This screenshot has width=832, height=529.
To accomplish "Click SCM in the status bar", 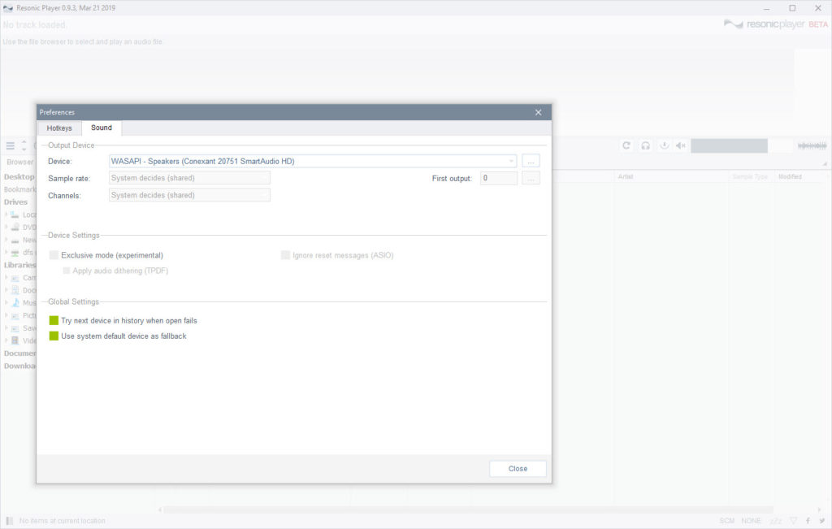I will (x=727, y=521).
